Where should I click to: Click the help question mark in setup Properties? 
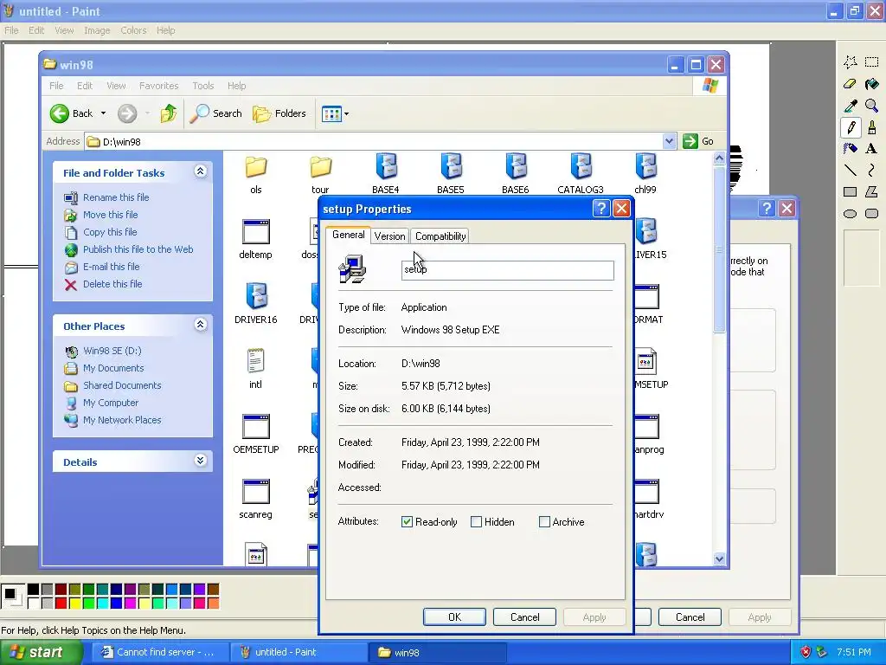(x=601, y=209)
